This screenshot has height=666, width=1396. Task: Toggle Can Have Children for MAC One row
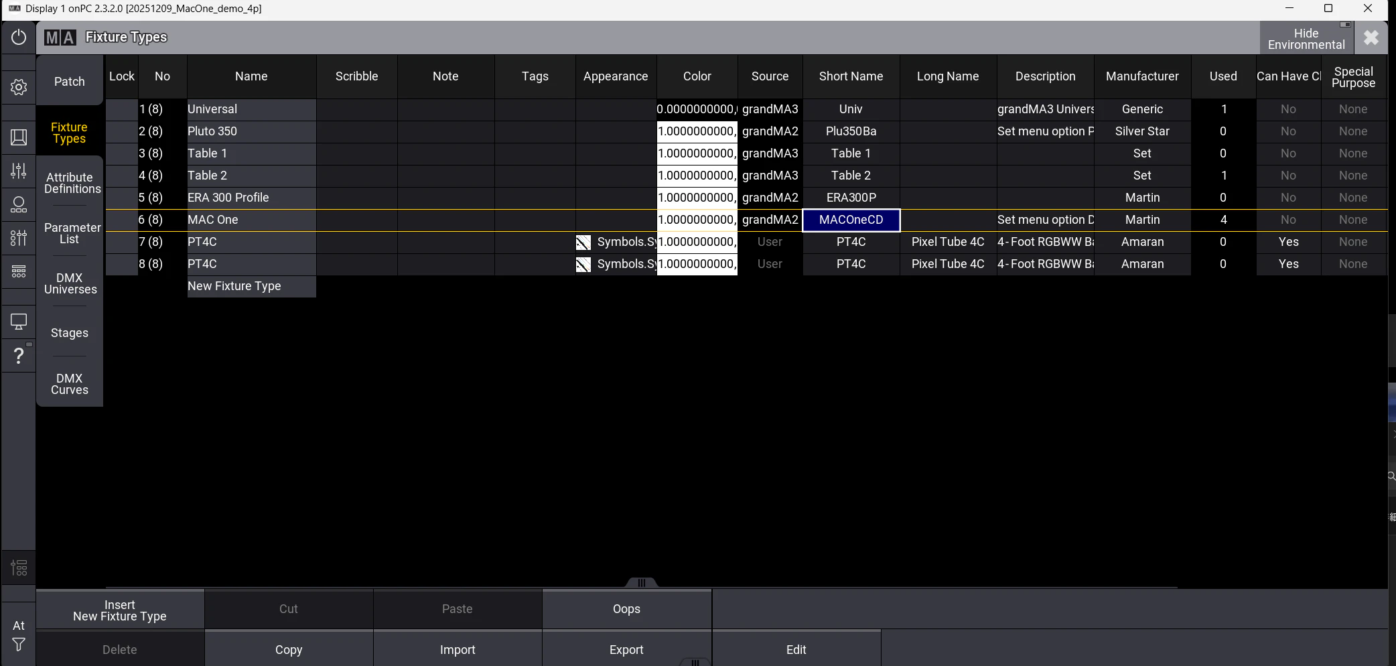pos(1288,220)
